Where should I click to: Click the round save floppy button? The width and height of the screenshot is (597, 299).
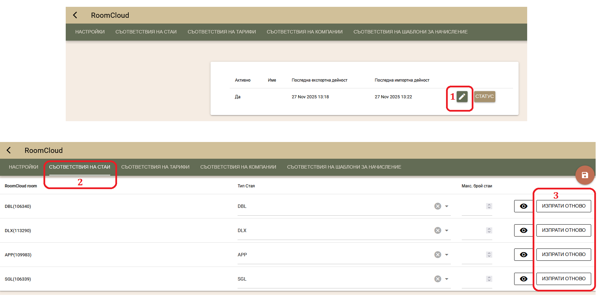point(585,175)
